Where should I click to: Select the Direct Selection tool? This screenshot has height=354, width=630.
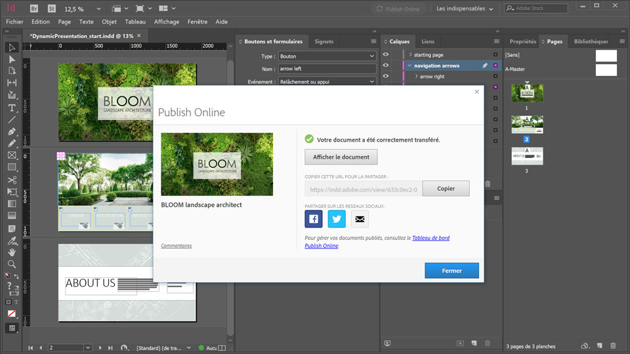point(12,59)
